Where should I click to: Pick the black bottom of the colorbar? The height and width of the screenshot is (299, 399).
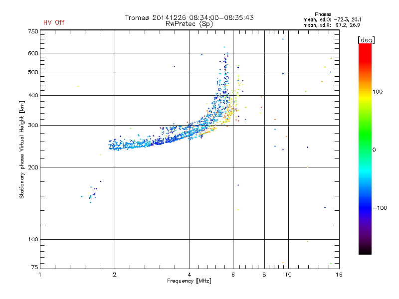(365, 251)
